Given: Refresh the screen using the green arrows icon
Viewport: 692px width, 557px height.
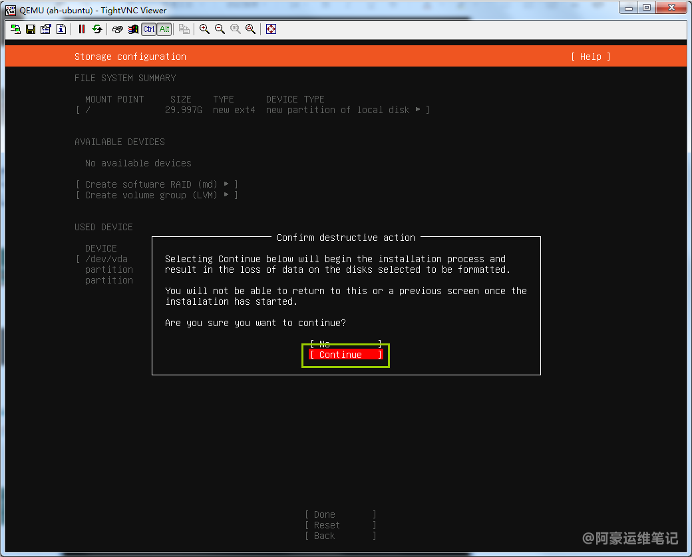Looking at the screenshot, I should (97, 29).
